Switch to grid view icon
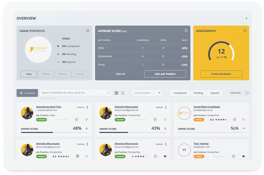 pos(116,93)
